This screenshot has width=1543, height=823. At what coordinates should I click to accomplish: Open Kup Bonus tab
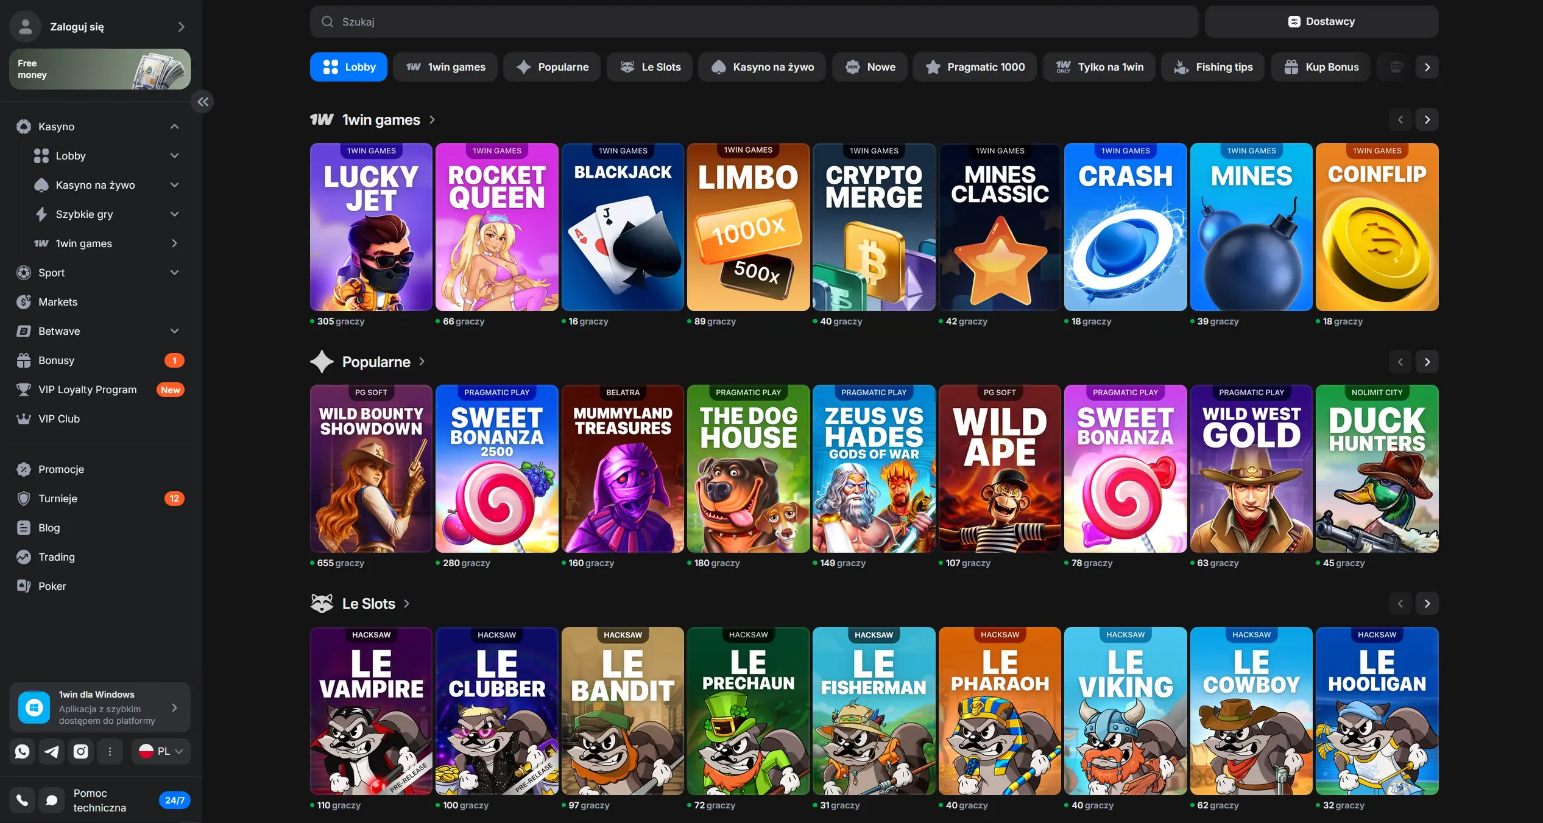[x=1321, y=67]
